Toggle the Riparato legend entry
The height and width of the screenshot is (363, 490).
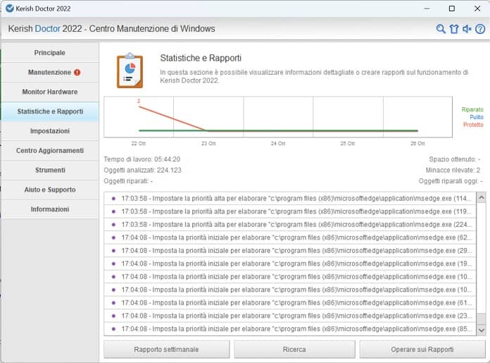pyautogui.click(x=472, y=109)
